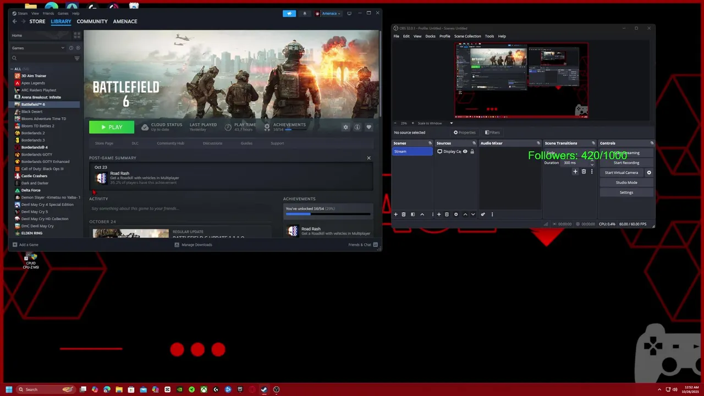
Task: Open Steam announcements megaphone icon
Action: tap(289, 13)
